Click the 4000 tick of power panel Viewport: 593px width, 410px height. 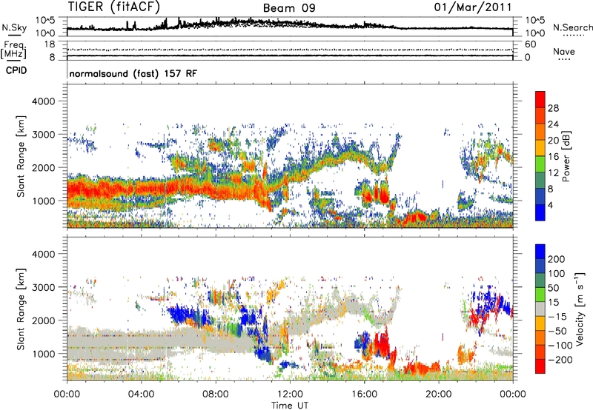pos(43,101)
